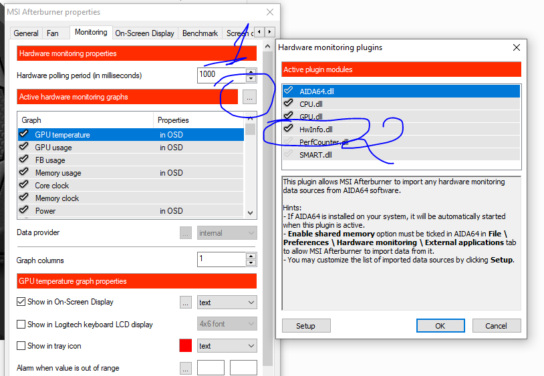Check Show in Logitech keyboard LCD display

[x=21, y=325]
